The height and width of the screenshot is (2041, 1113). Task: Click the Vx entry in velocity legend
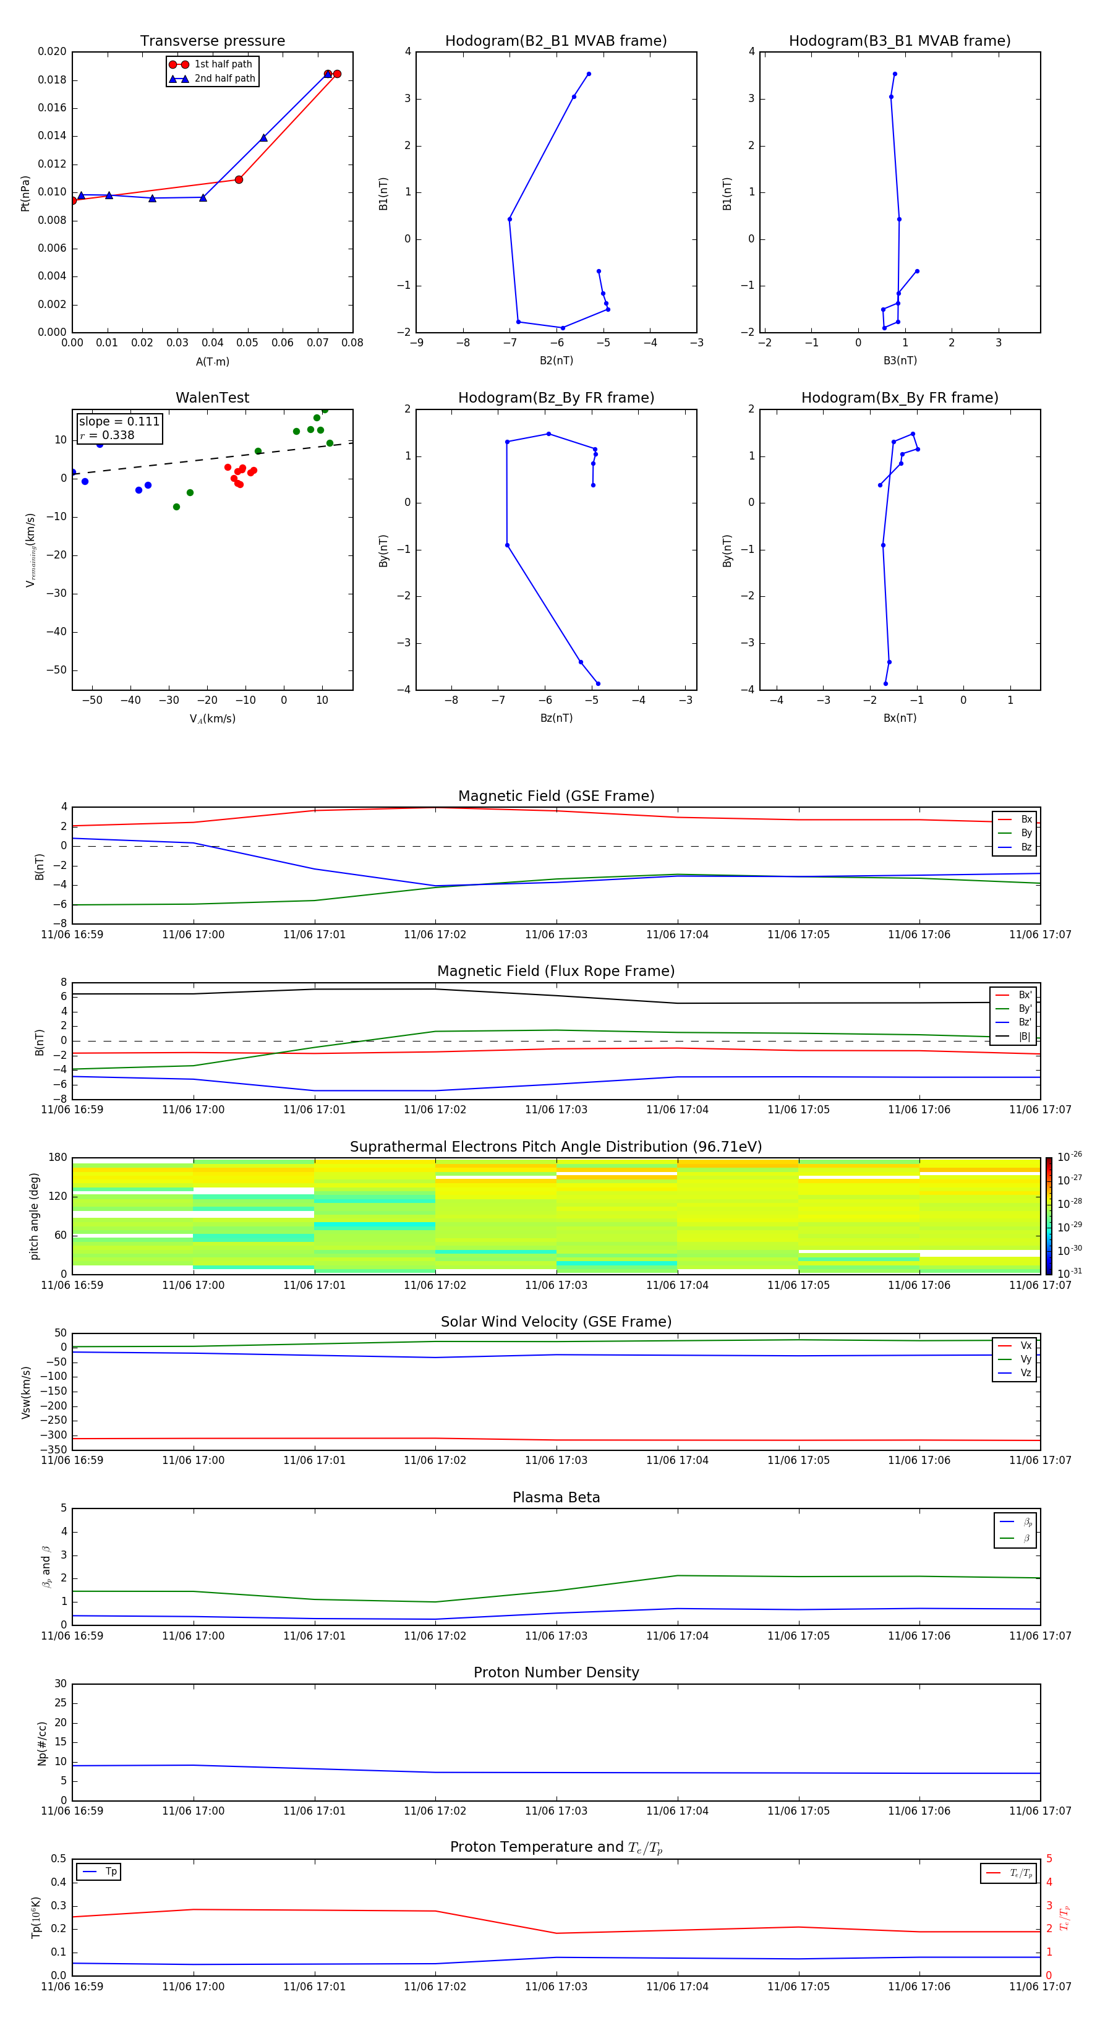1015,1346
